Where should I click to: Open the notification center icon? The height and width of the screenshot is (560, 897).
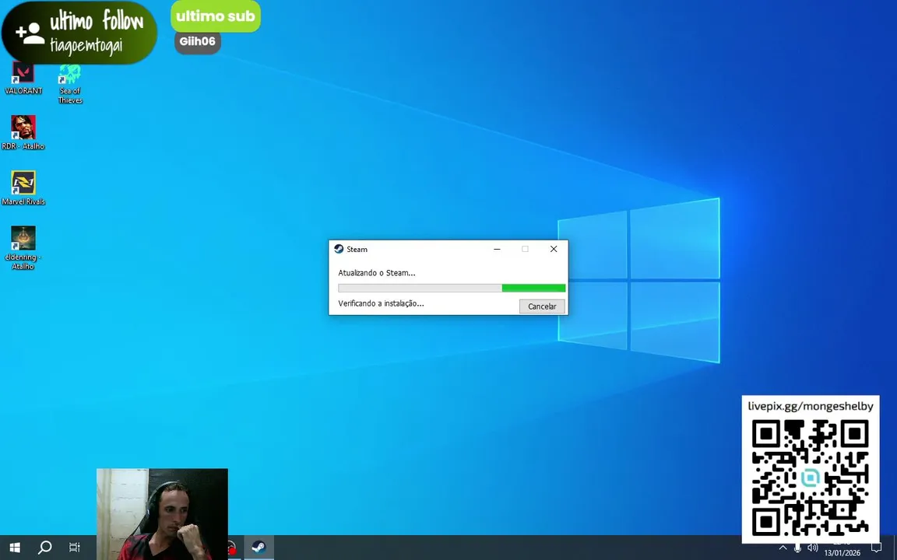(876, 548)
